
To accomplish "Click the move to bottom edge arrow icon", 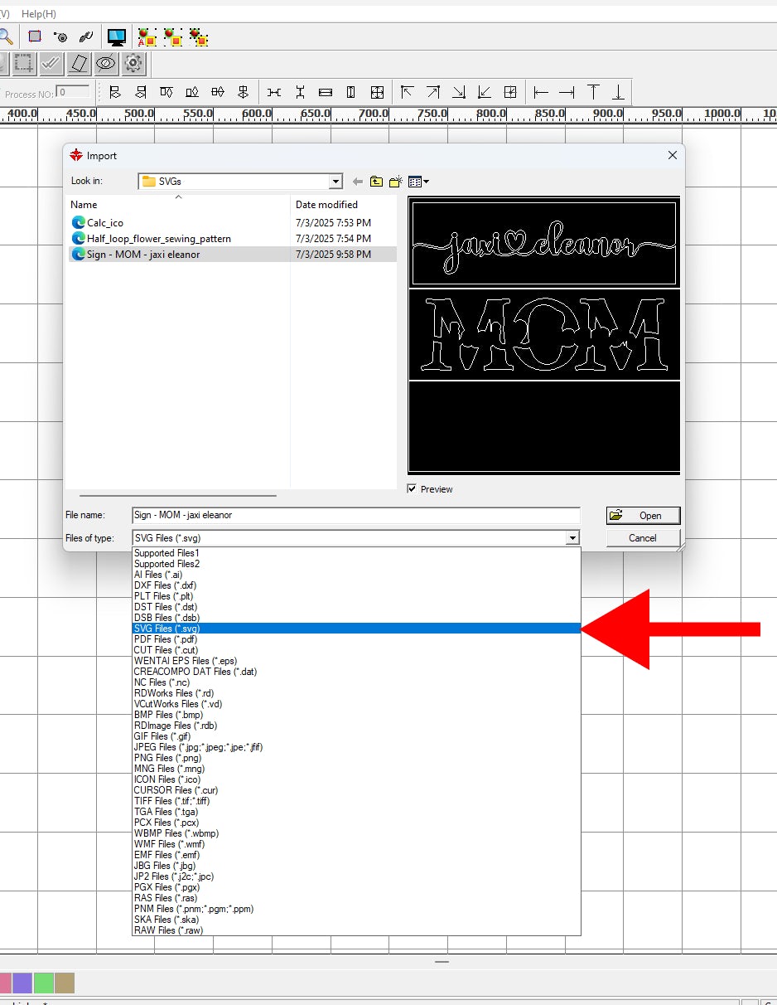I will tap(618, 92).
